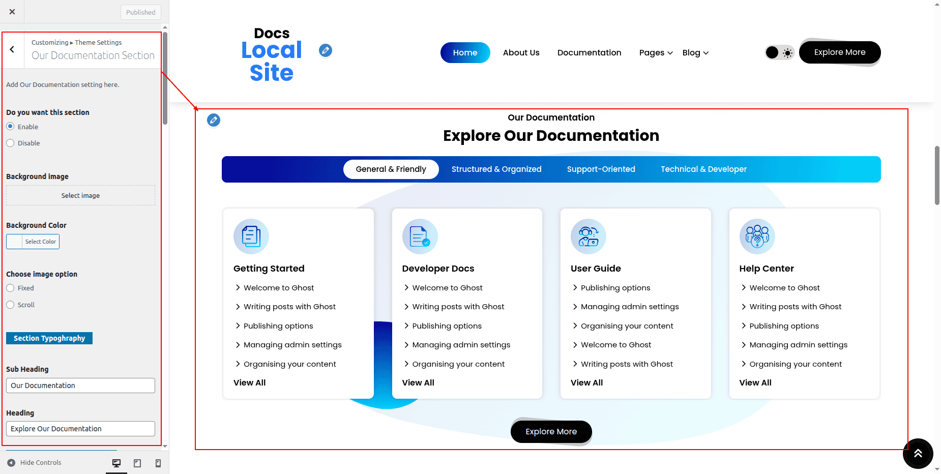Image resolution: width=941 pixels, height=474 pixels.
Task: Click the scroll-to-top double arrow button
Action: [x=918, y=453]
